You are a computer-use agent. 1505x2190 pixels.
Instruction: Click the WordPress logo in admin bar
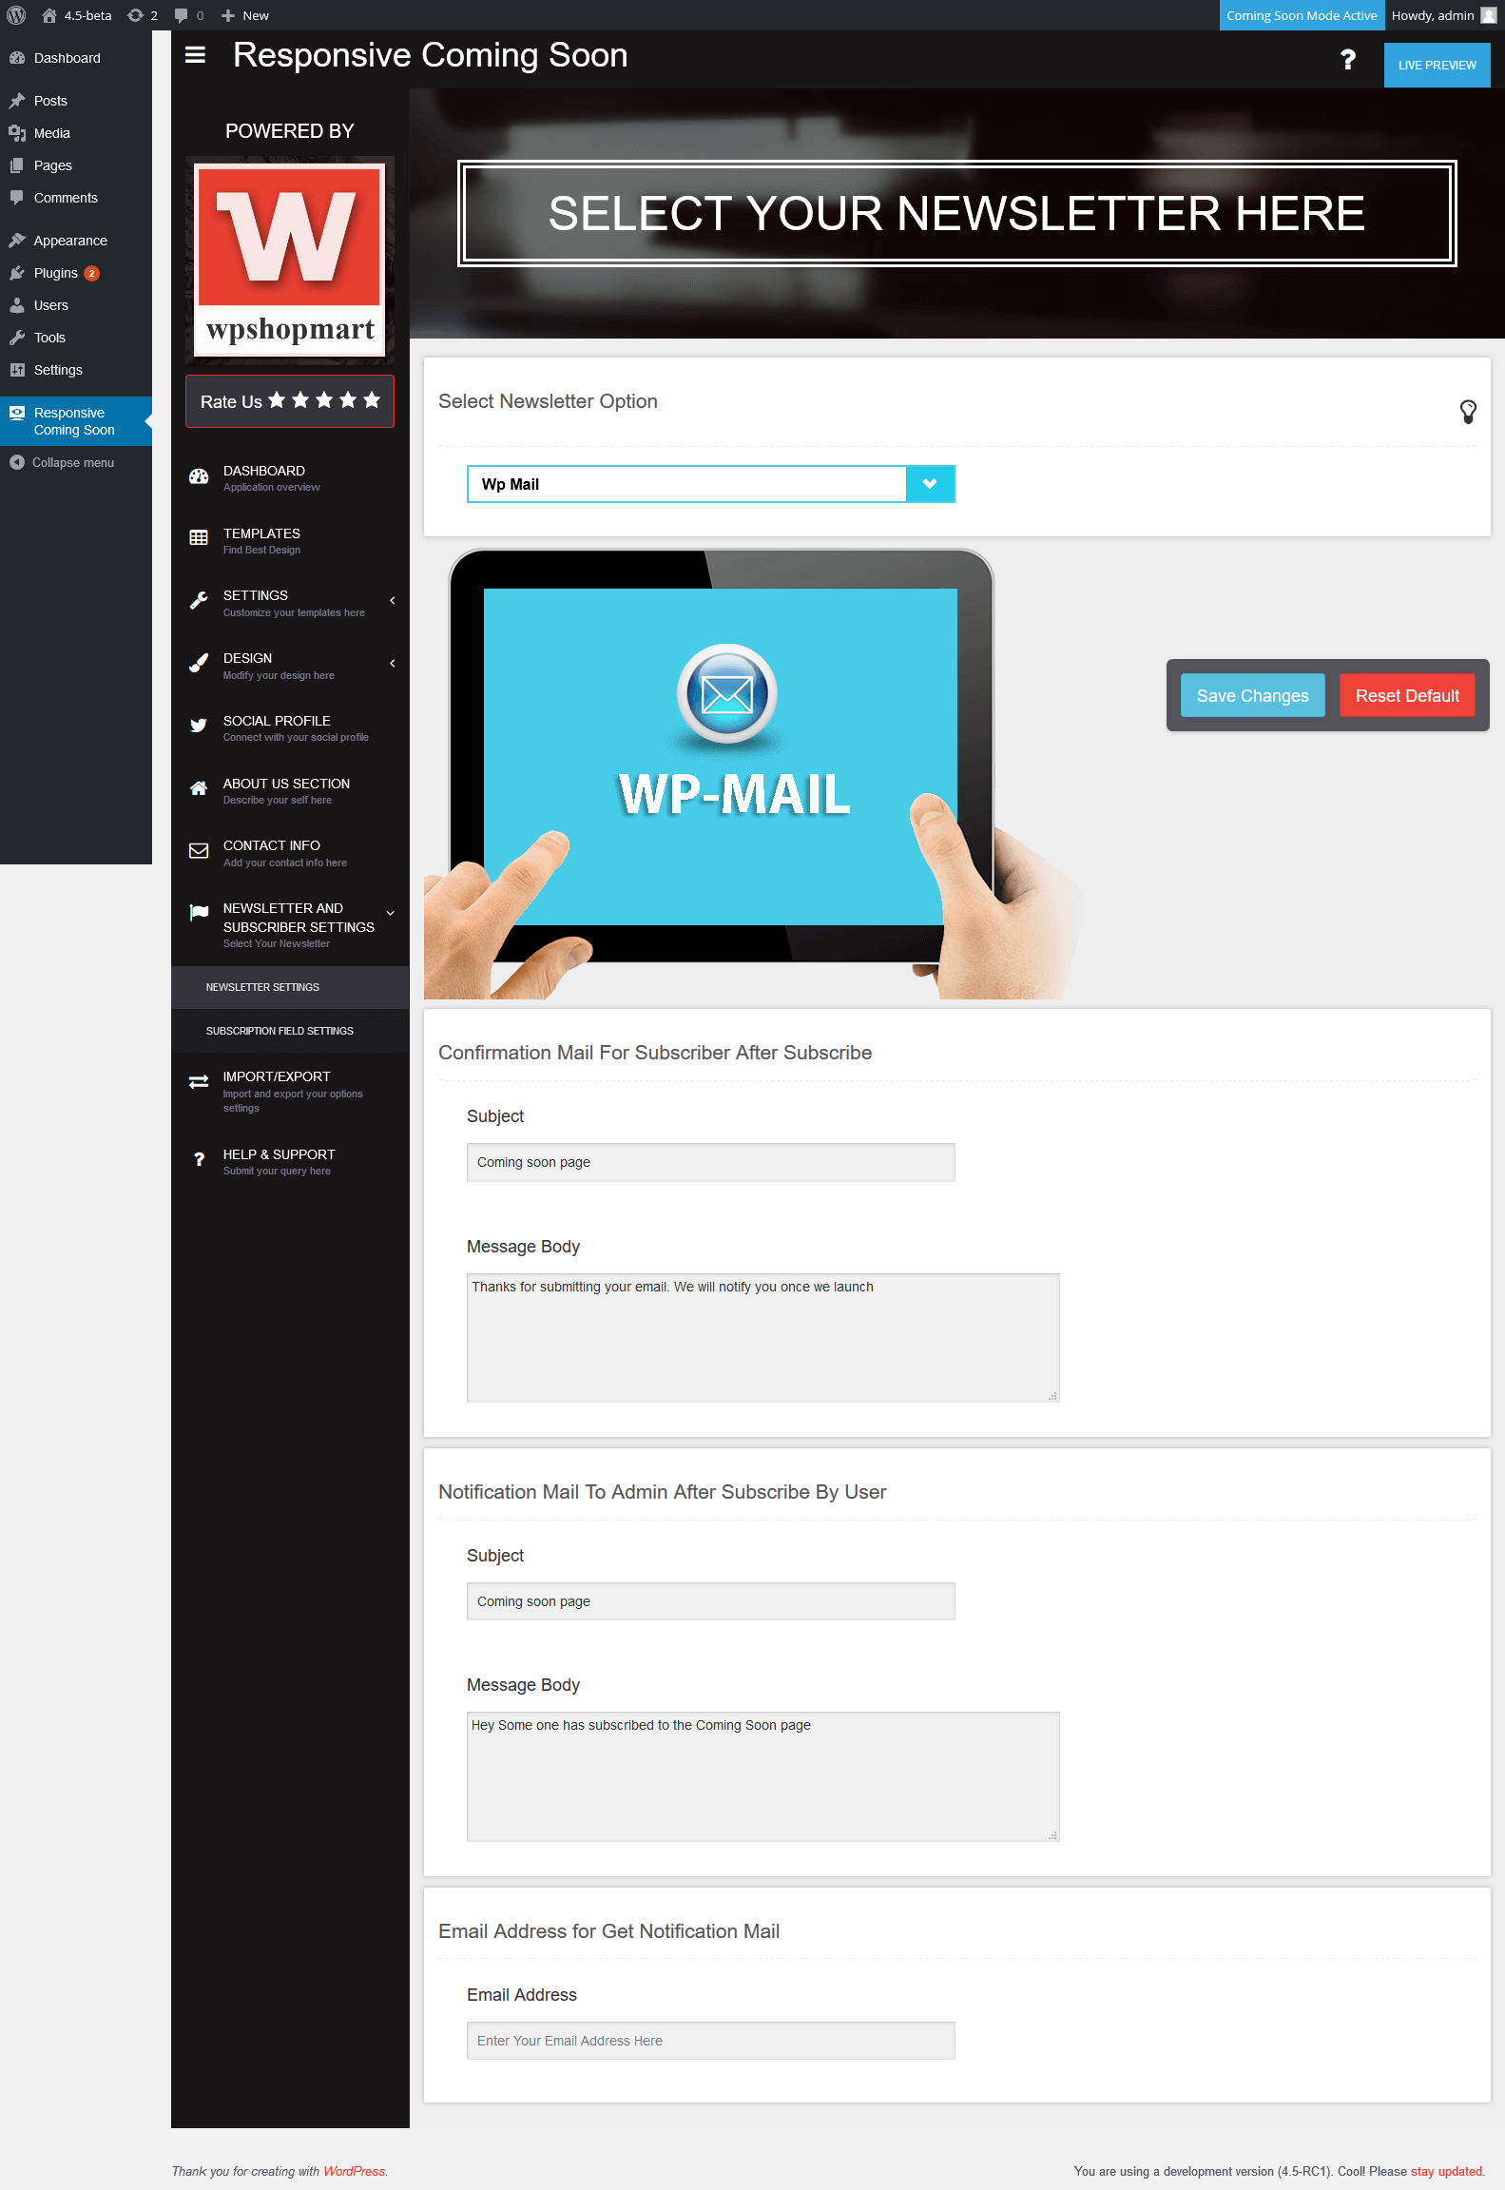16,15
